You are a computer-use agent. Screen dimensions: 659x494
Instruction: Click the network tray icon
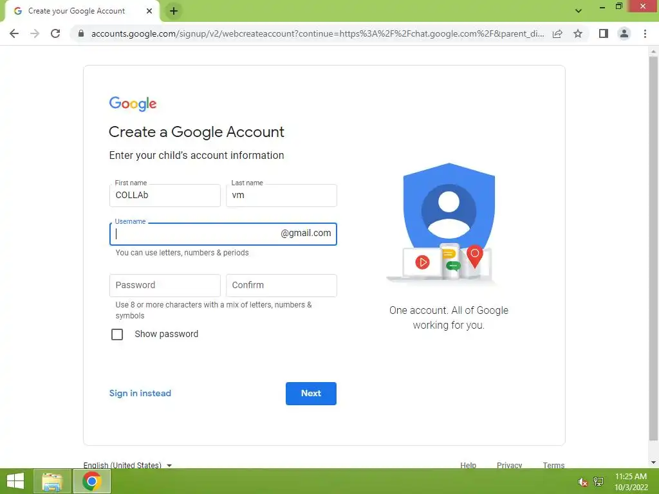click(599, 481)
